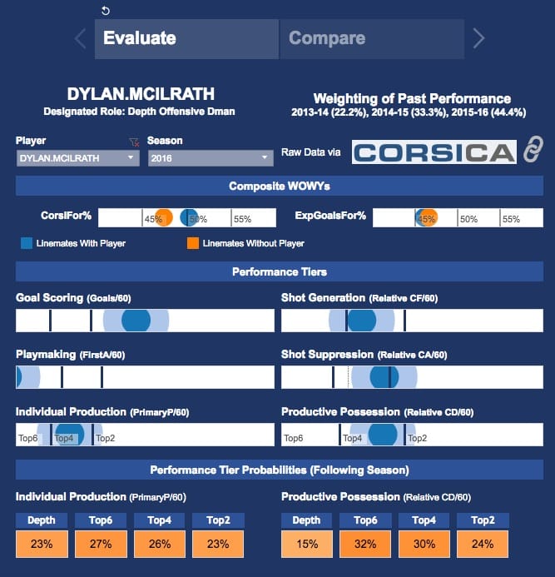Click the Individual Production Depth 23% box
Image resolution: width=555 pixels, height=577 pixels.
coord(42,544)
